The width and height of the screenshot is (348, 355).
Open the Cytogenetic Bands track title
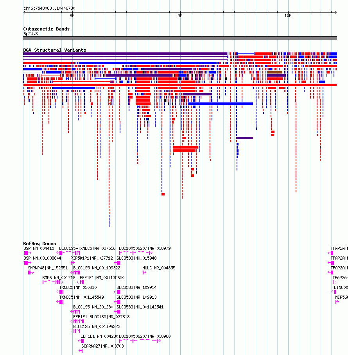pos(47,29)
